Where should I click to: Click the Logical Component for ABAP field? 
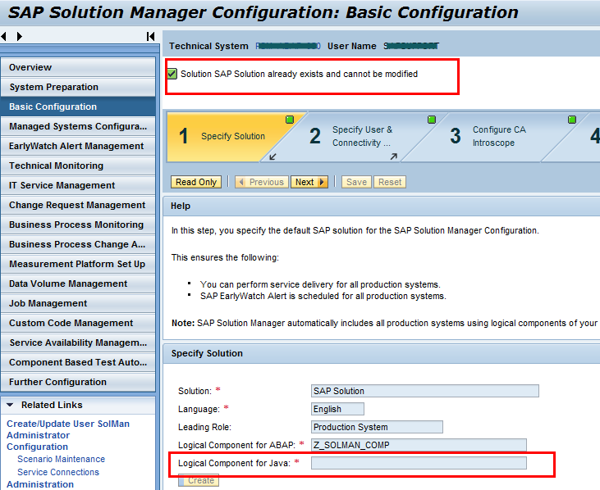click(x=419, y=445)
